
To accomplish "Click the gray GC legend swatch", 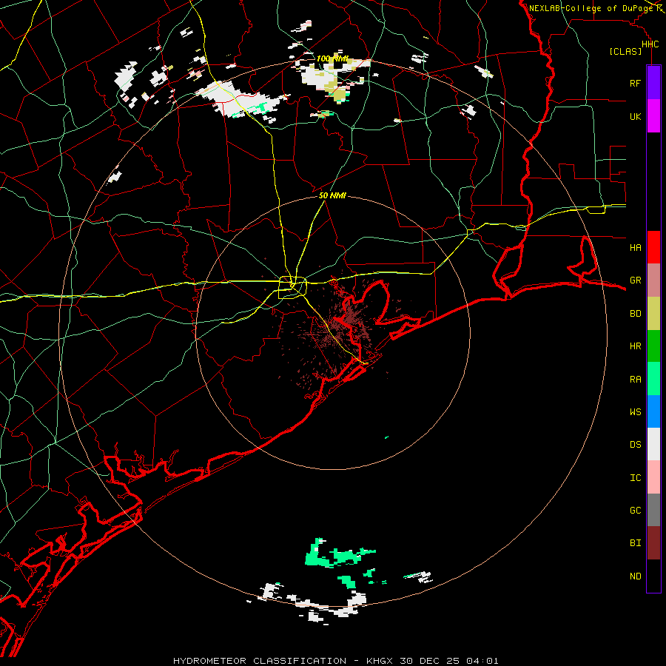I will 653,510.
